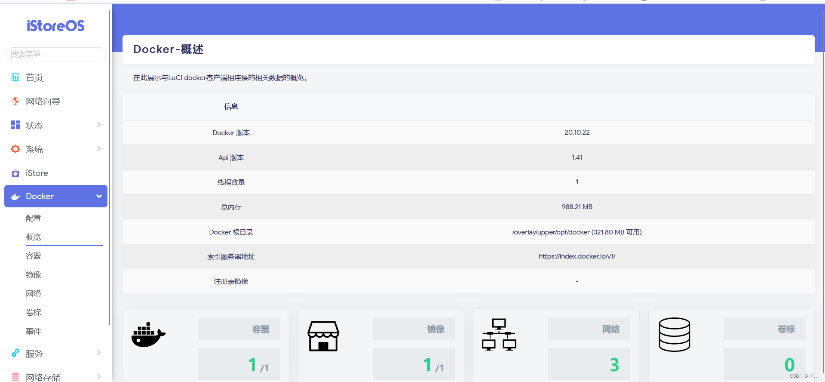Click the 容器 card label
The image size is (825, 382).
point(261,329)
